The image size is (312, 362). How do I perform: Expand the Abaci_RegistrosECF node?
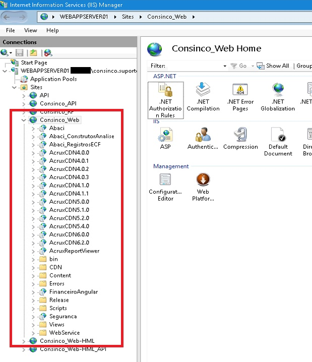click(33, 145)
